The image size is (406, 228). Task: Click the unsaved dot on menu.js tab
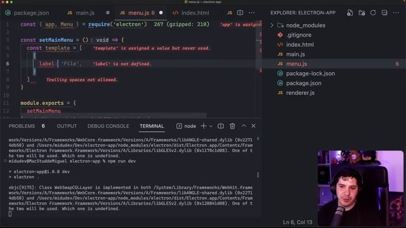(161, 13)
